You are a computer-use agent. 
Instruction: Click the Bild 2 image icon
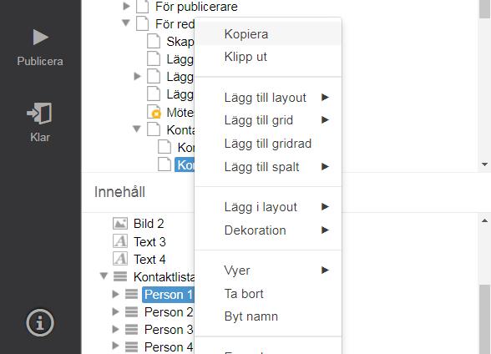(x=120, y=224)
